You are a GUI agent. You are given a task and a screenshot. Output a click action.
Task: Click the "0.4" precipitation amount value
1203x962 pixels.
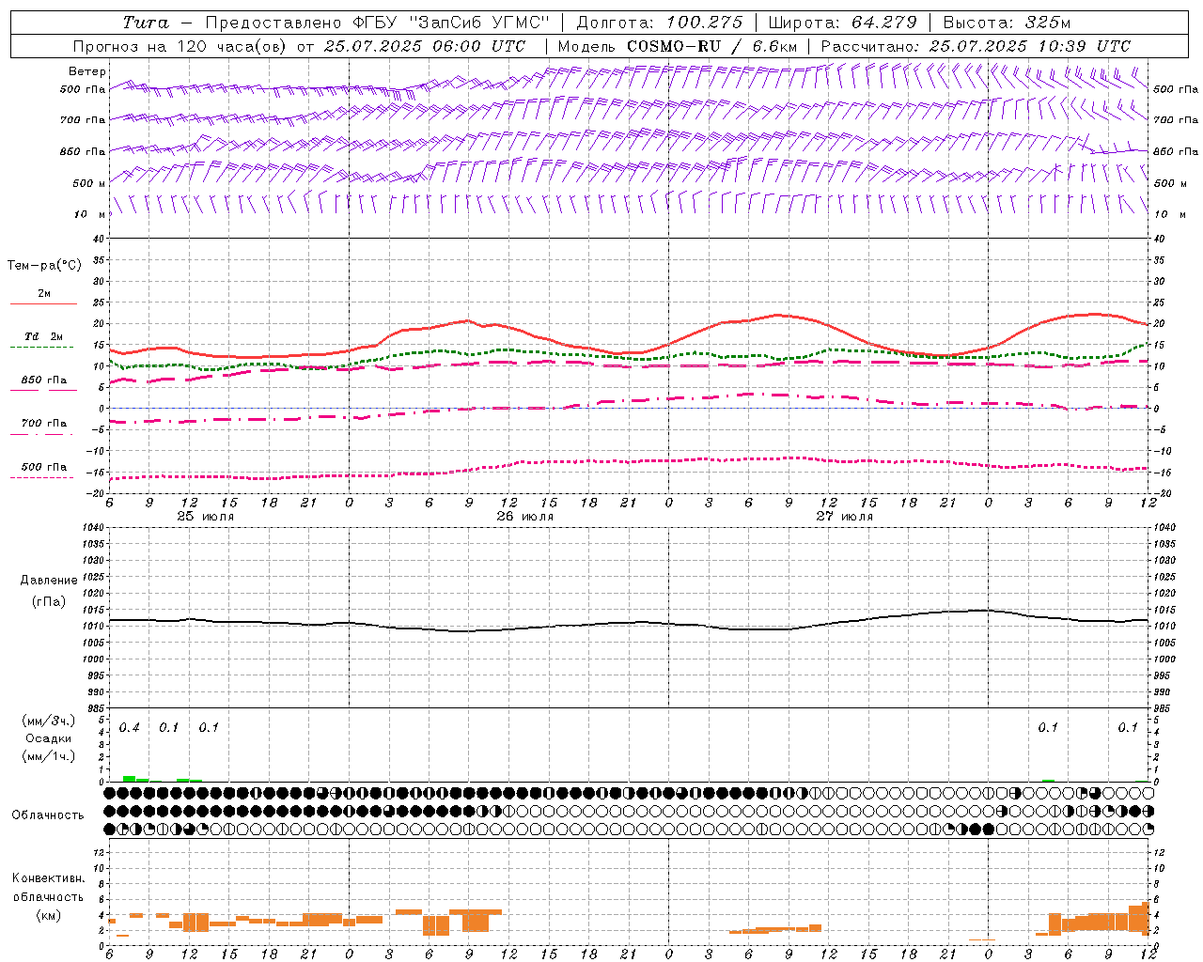(129, 727)
